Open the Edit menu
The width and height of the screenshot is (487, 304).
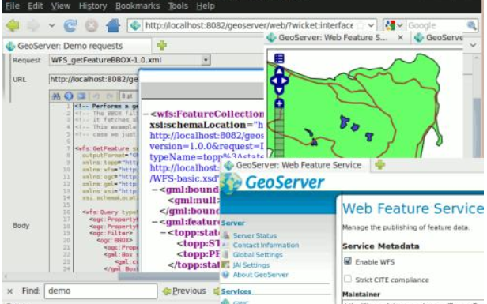pos(36,6)
